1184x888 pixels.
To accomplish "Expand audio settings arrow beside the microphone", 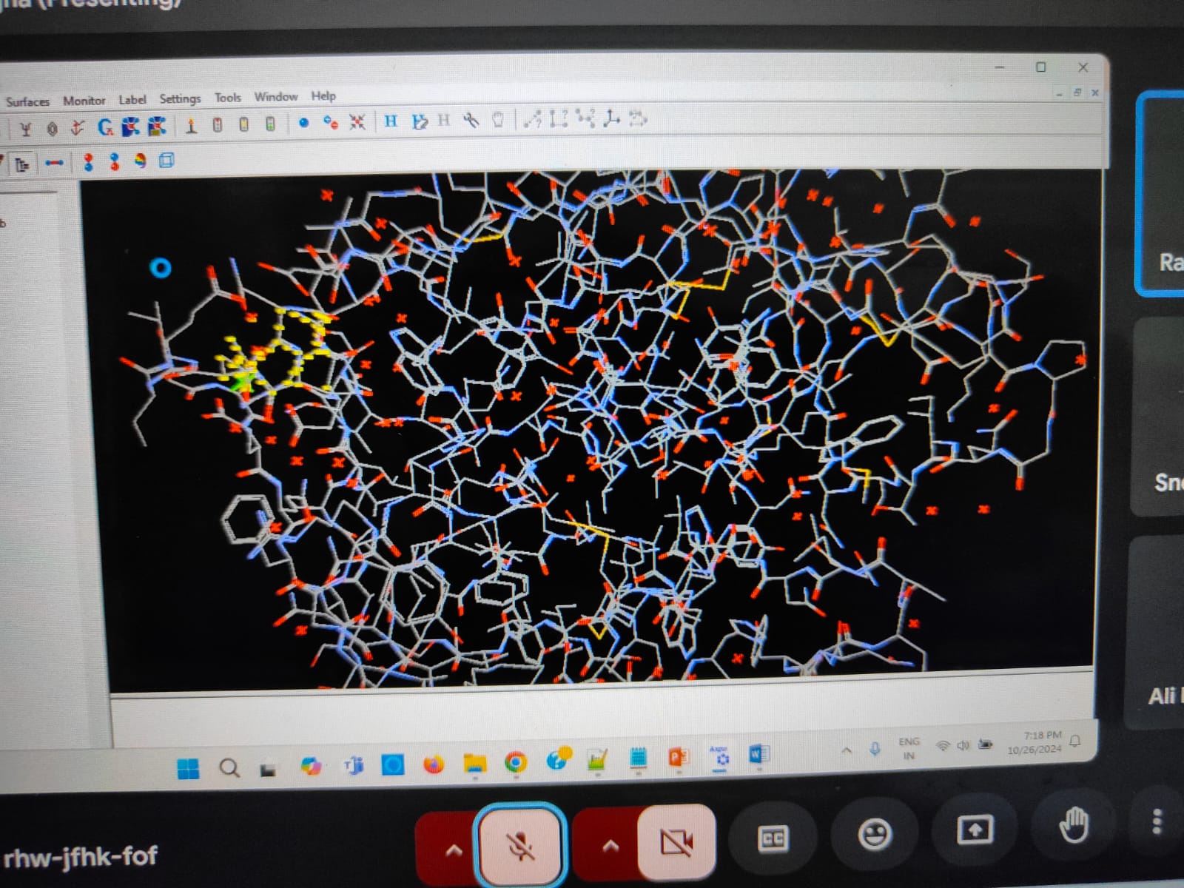I will [454, 850].
